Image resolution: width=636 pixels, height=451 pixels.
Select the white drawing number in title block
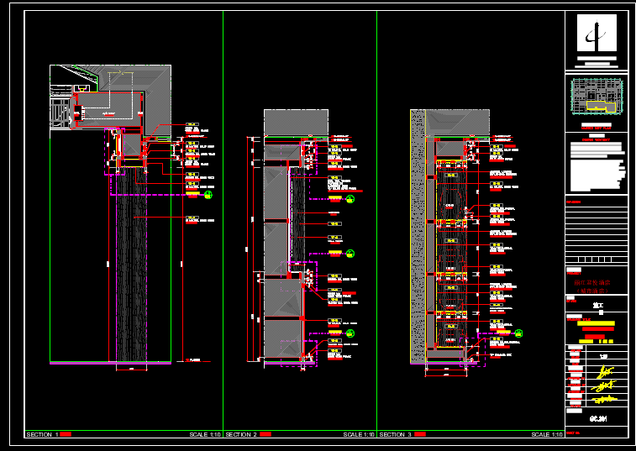pyautogui.click(x=598, y=419)
